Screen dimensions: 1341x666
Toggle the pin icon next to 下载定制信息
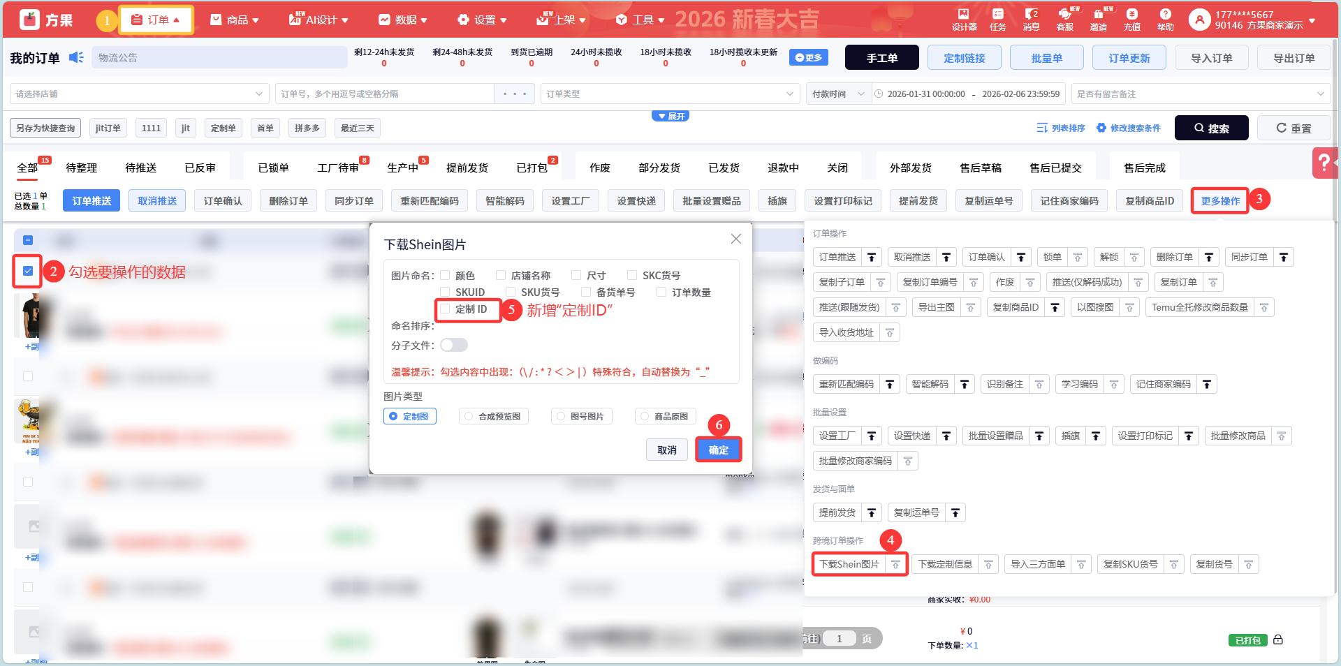click(988, 565)
